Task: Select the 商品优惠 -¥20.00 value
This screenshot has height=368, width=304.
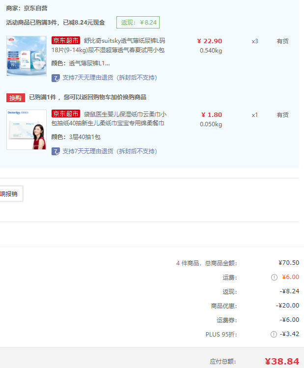Action: [288, 306]
